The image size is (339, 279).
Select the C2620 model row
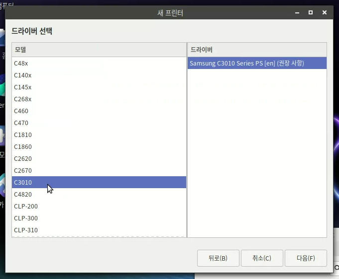99,159
